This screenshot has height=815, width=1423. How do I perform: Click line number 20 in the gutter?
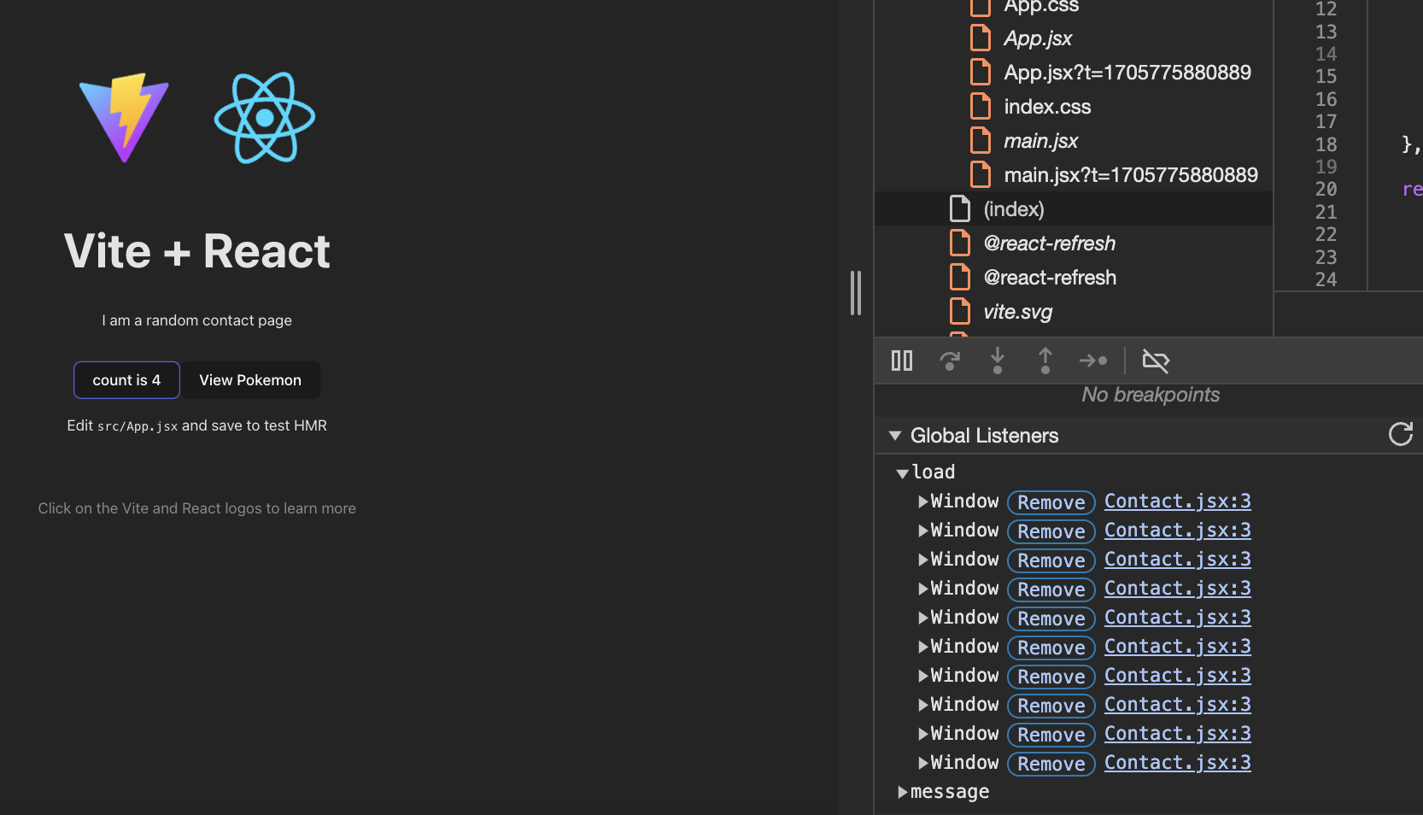pyautogui.click(x=1326, y=189)
